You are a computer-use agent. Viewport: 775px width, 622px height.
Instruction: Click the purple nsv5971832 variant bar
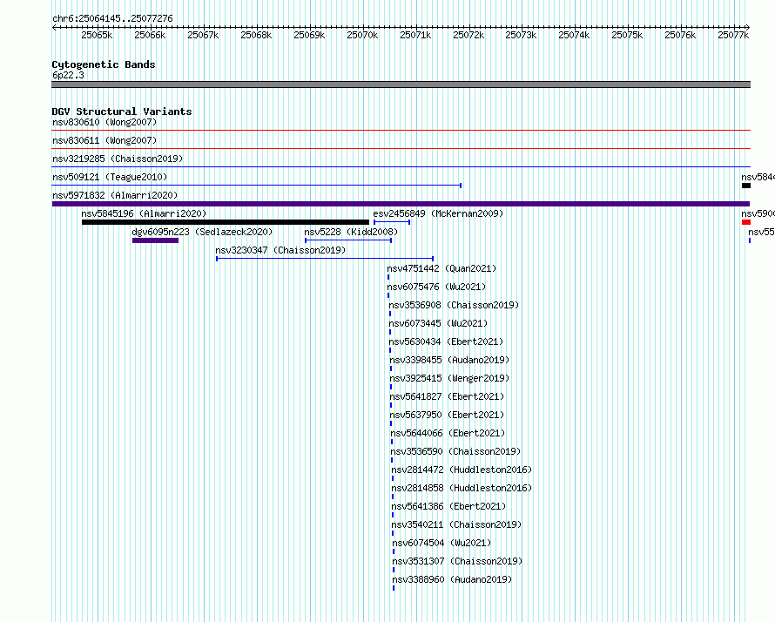point(401,204)
